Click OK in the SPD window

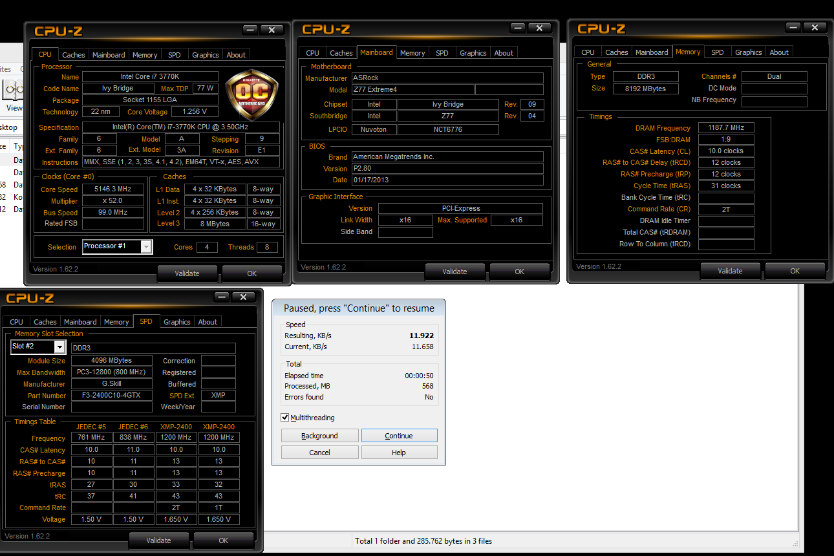pyautogui.click(x=224, y=540)
